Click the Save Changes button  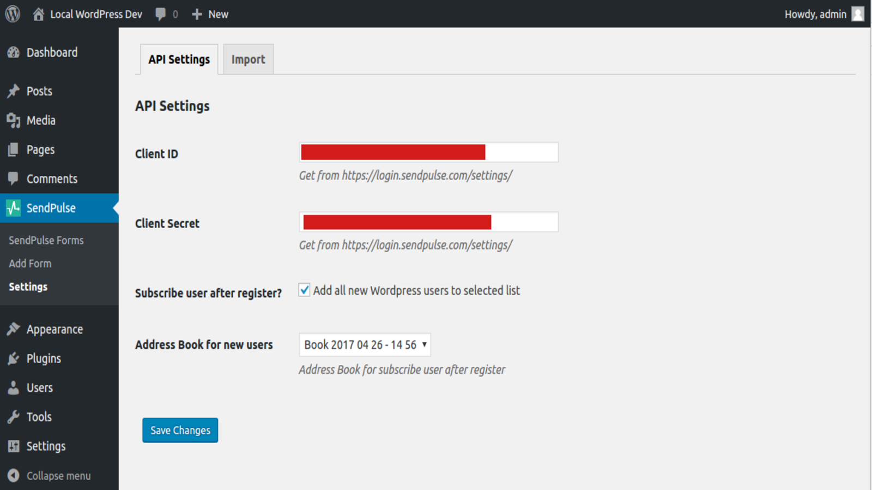pyautogui.click(x=180, y=430)
